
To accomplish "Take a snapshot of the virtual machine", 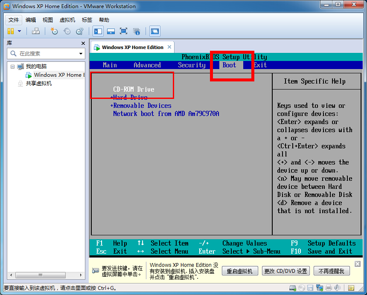I will tap(53, 31).
